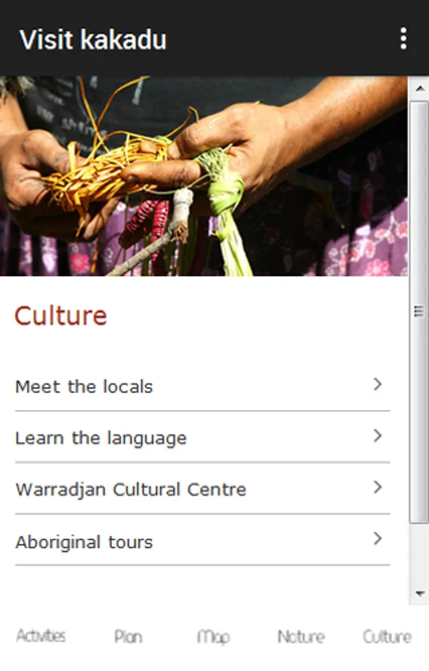Expand the Meet the locals chevron
Image resolution: width=429 pixels, height=671 pixels.
coord(378,384)
